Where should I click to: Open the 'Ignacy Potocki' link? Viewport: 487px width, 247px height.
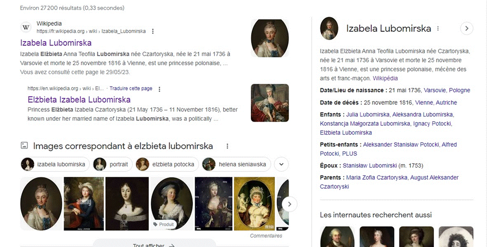coord(432,123)
